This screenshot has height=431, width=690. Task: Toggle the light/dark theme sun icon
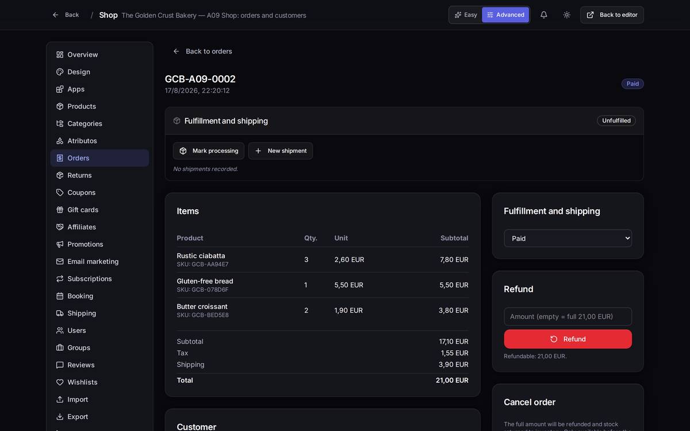pos(567,15)
